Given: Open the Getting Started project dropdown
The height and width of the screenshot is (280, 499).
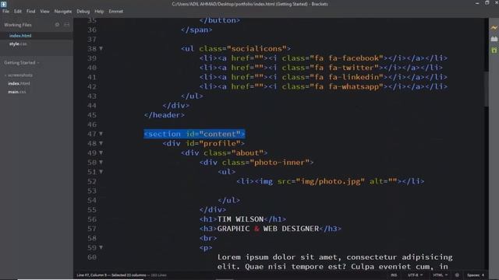Looking at the screenshot, I should (x=22, y=62).
